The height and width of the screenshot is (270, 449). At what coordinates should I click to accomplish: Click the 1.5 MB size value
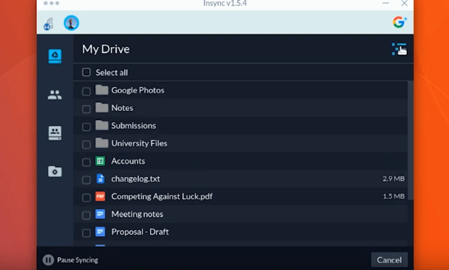click(x=394, y=197)
